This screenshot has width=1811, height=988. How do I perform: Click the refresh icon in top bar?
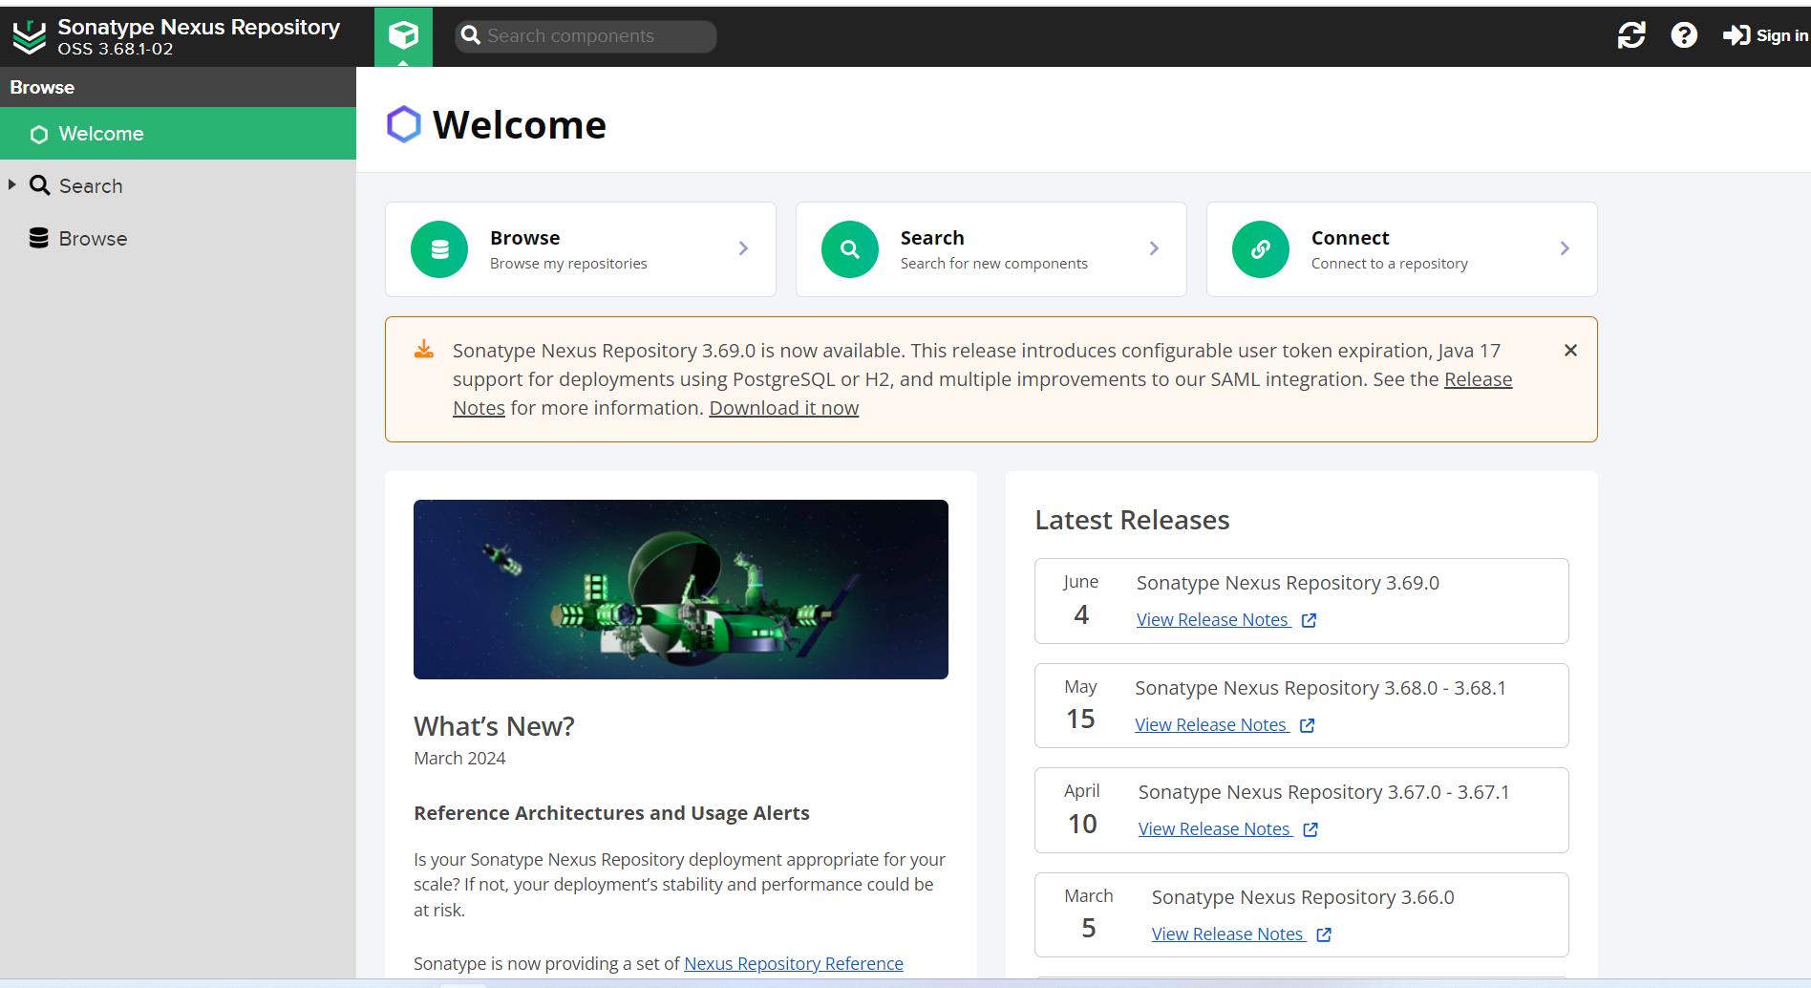(1631, 35)
